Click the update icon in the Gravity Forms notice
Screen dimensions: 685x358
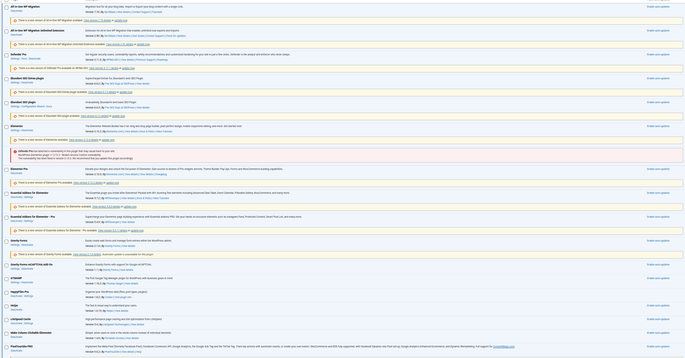coord(15,255)
